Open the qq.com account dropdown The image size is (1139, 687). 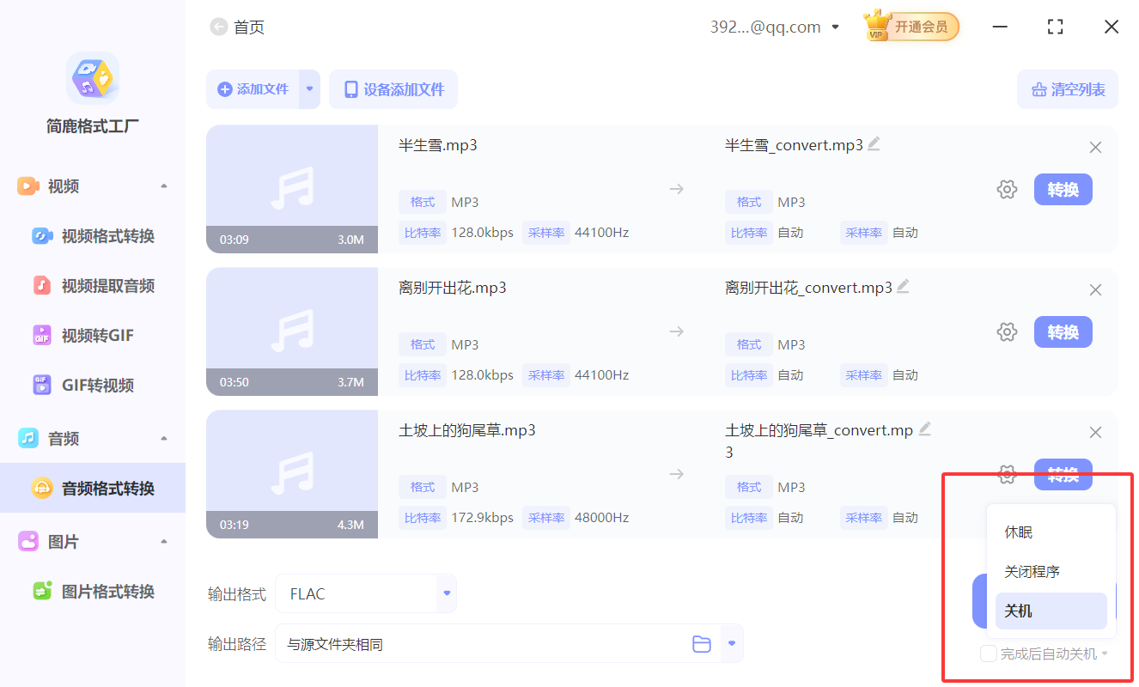pyautogui.click(x=834, y=27)
